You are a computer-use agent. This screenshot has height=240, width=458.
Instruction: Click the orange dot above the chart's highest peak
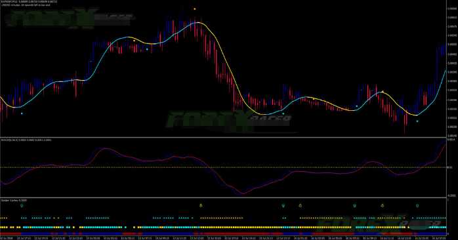[194, 9]
